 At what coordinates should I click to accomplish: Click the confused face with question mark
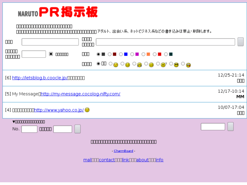click(x=164, y=65)
